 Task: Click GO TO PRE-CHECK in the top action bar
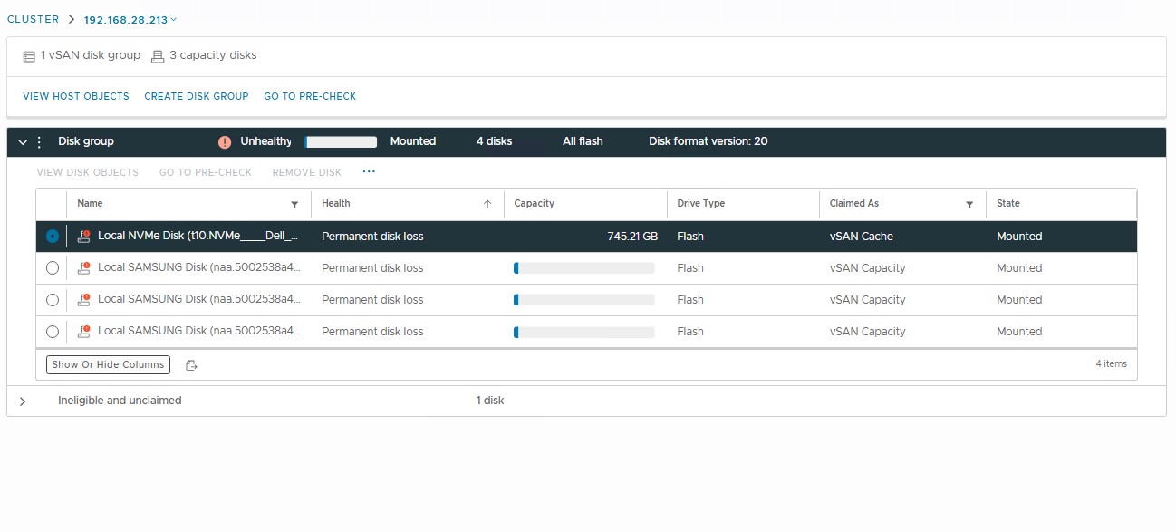(x=310, y=96)
